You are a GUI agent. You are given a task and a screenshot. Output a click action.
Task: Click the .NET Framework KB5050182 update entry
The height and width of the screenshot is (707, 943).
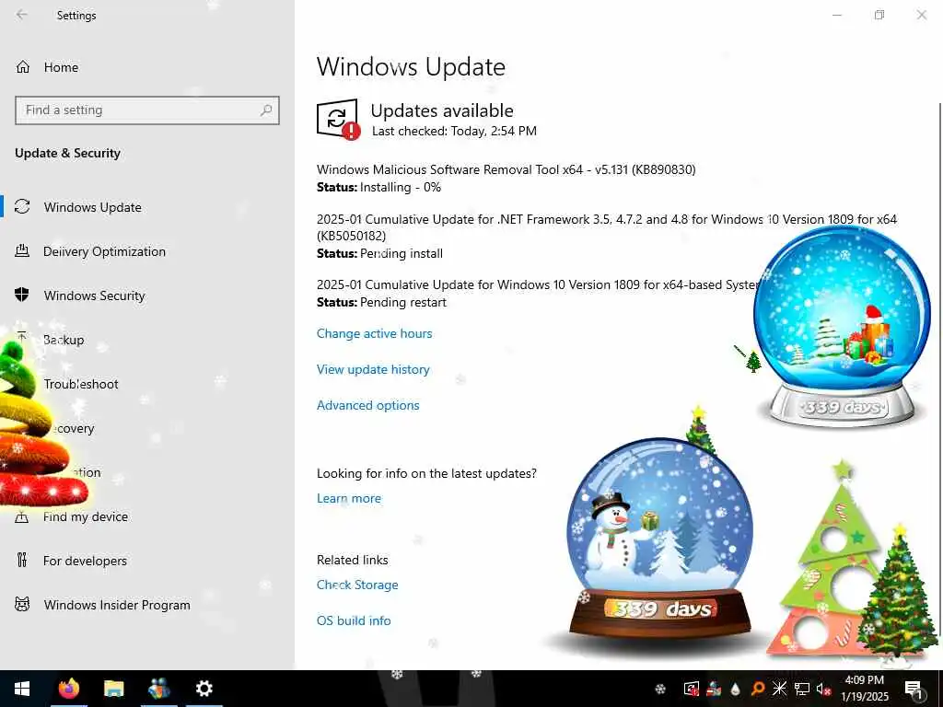606,227
